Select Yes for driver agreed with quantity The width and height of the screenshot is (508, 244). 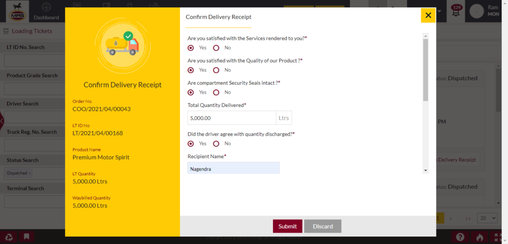pyautogui.click(x=191, y=144)
